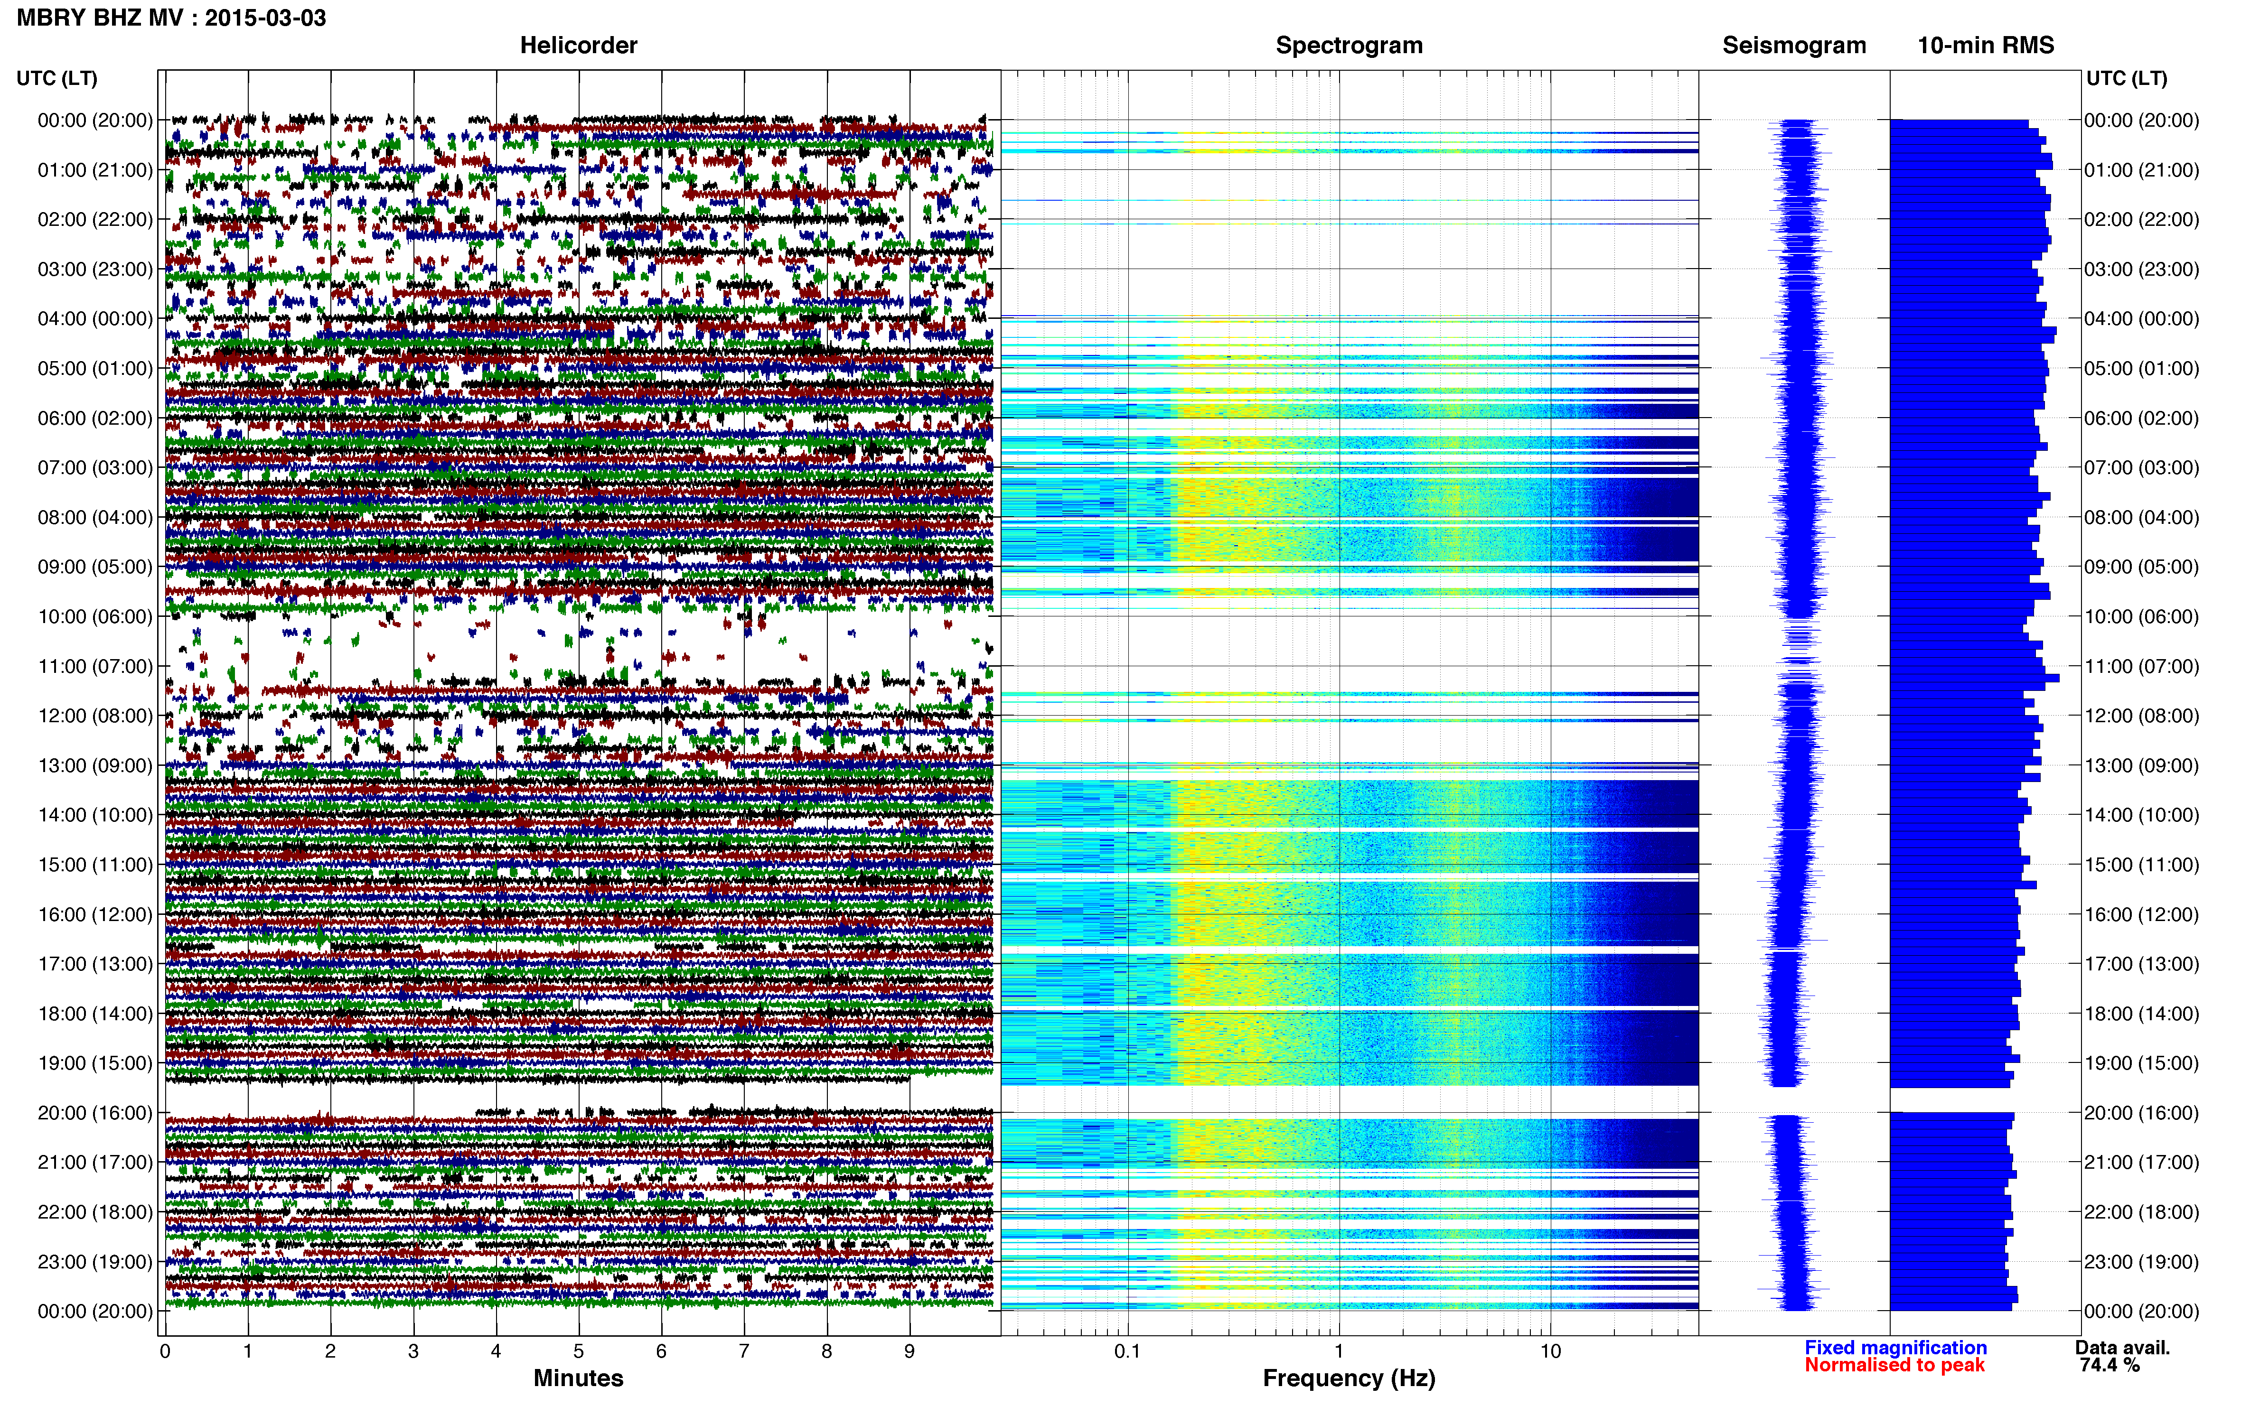The height and width of the screenshot is (1406, 2250).
Task: Click tick 5 on the Minutes axis
Action: [579, 1352]
